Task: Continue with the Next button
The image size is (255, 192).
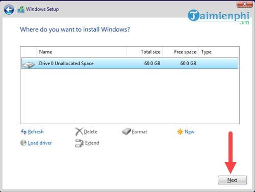Action: click(232, 180)
